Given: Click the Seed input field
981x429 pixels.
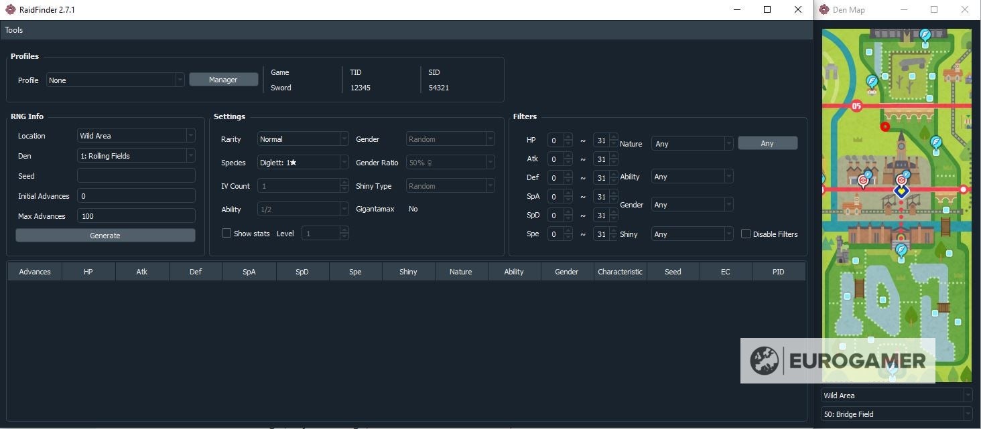Looking at the screenshot, I should click(136, 175).
